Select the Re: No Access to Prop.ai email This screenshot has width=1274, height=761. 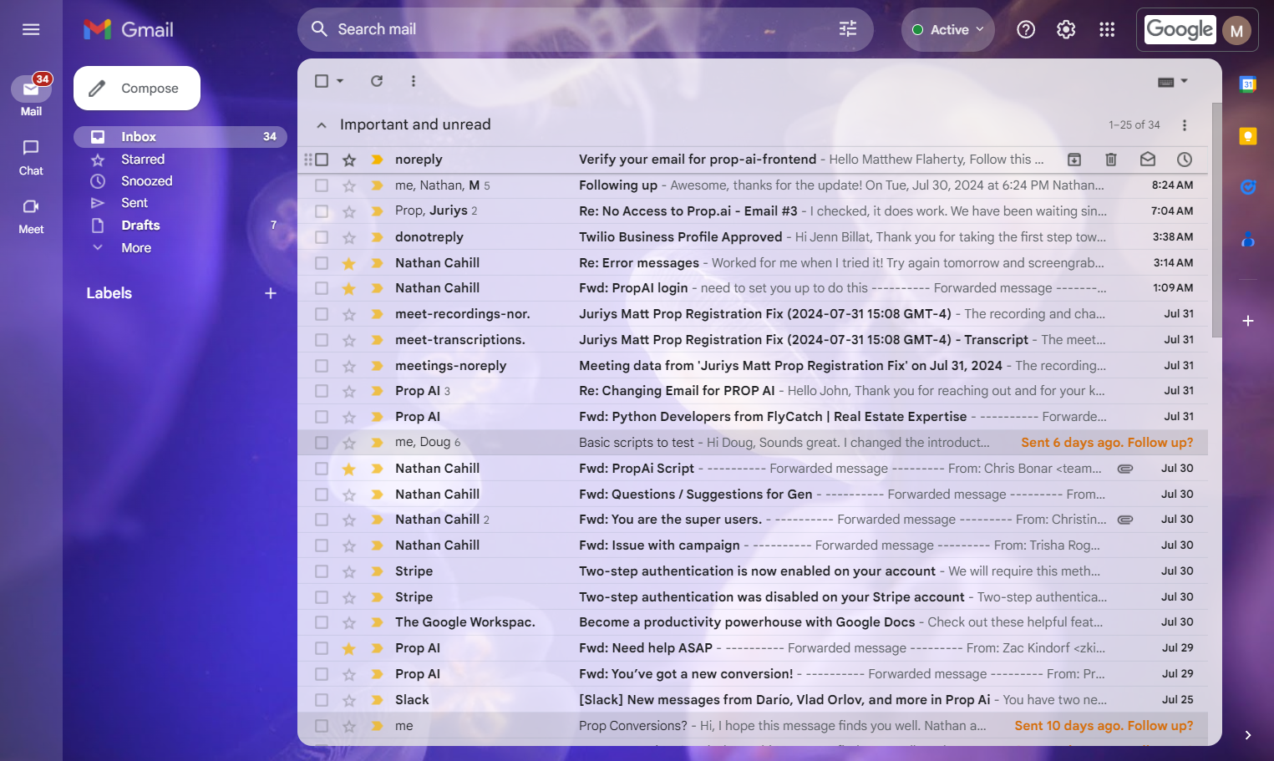coord(322,211)
